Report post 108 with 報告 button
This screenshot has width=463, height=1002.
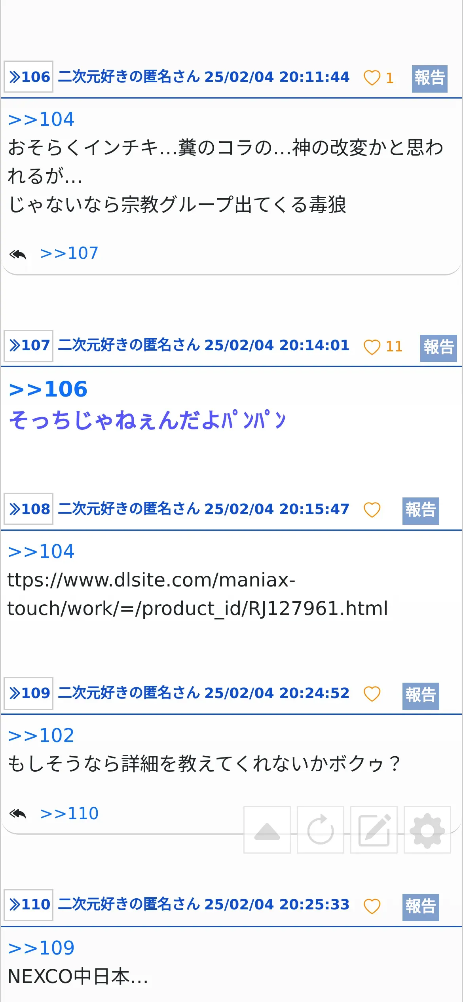pyautogui.click(x=421, y=511)
